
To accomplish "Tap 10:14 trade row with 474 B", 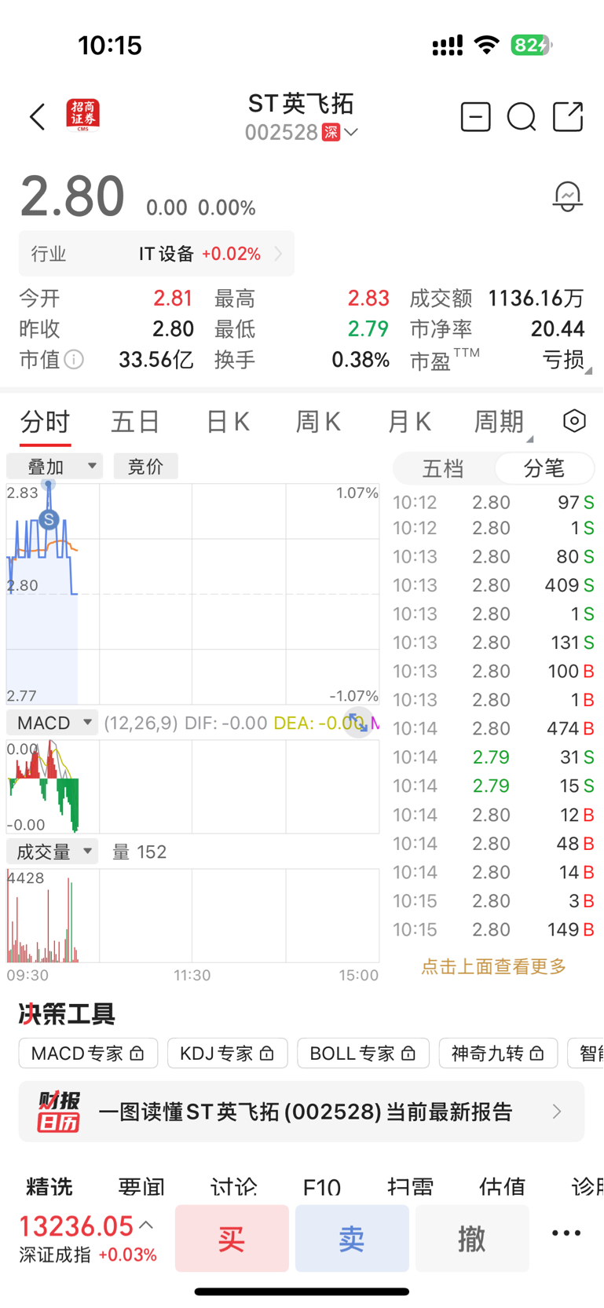I will (493, 728).
